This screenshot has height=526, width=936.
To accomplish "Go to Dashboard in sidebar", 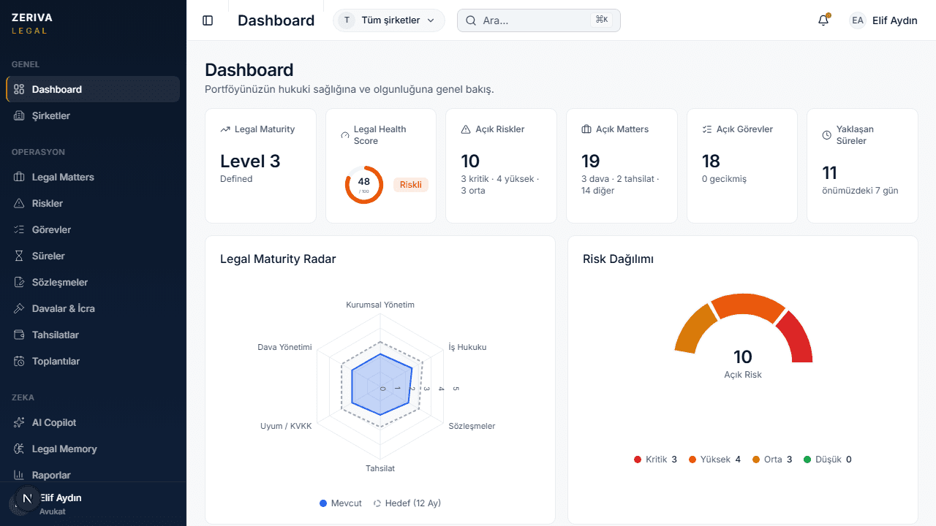I will tap(93, 89).
